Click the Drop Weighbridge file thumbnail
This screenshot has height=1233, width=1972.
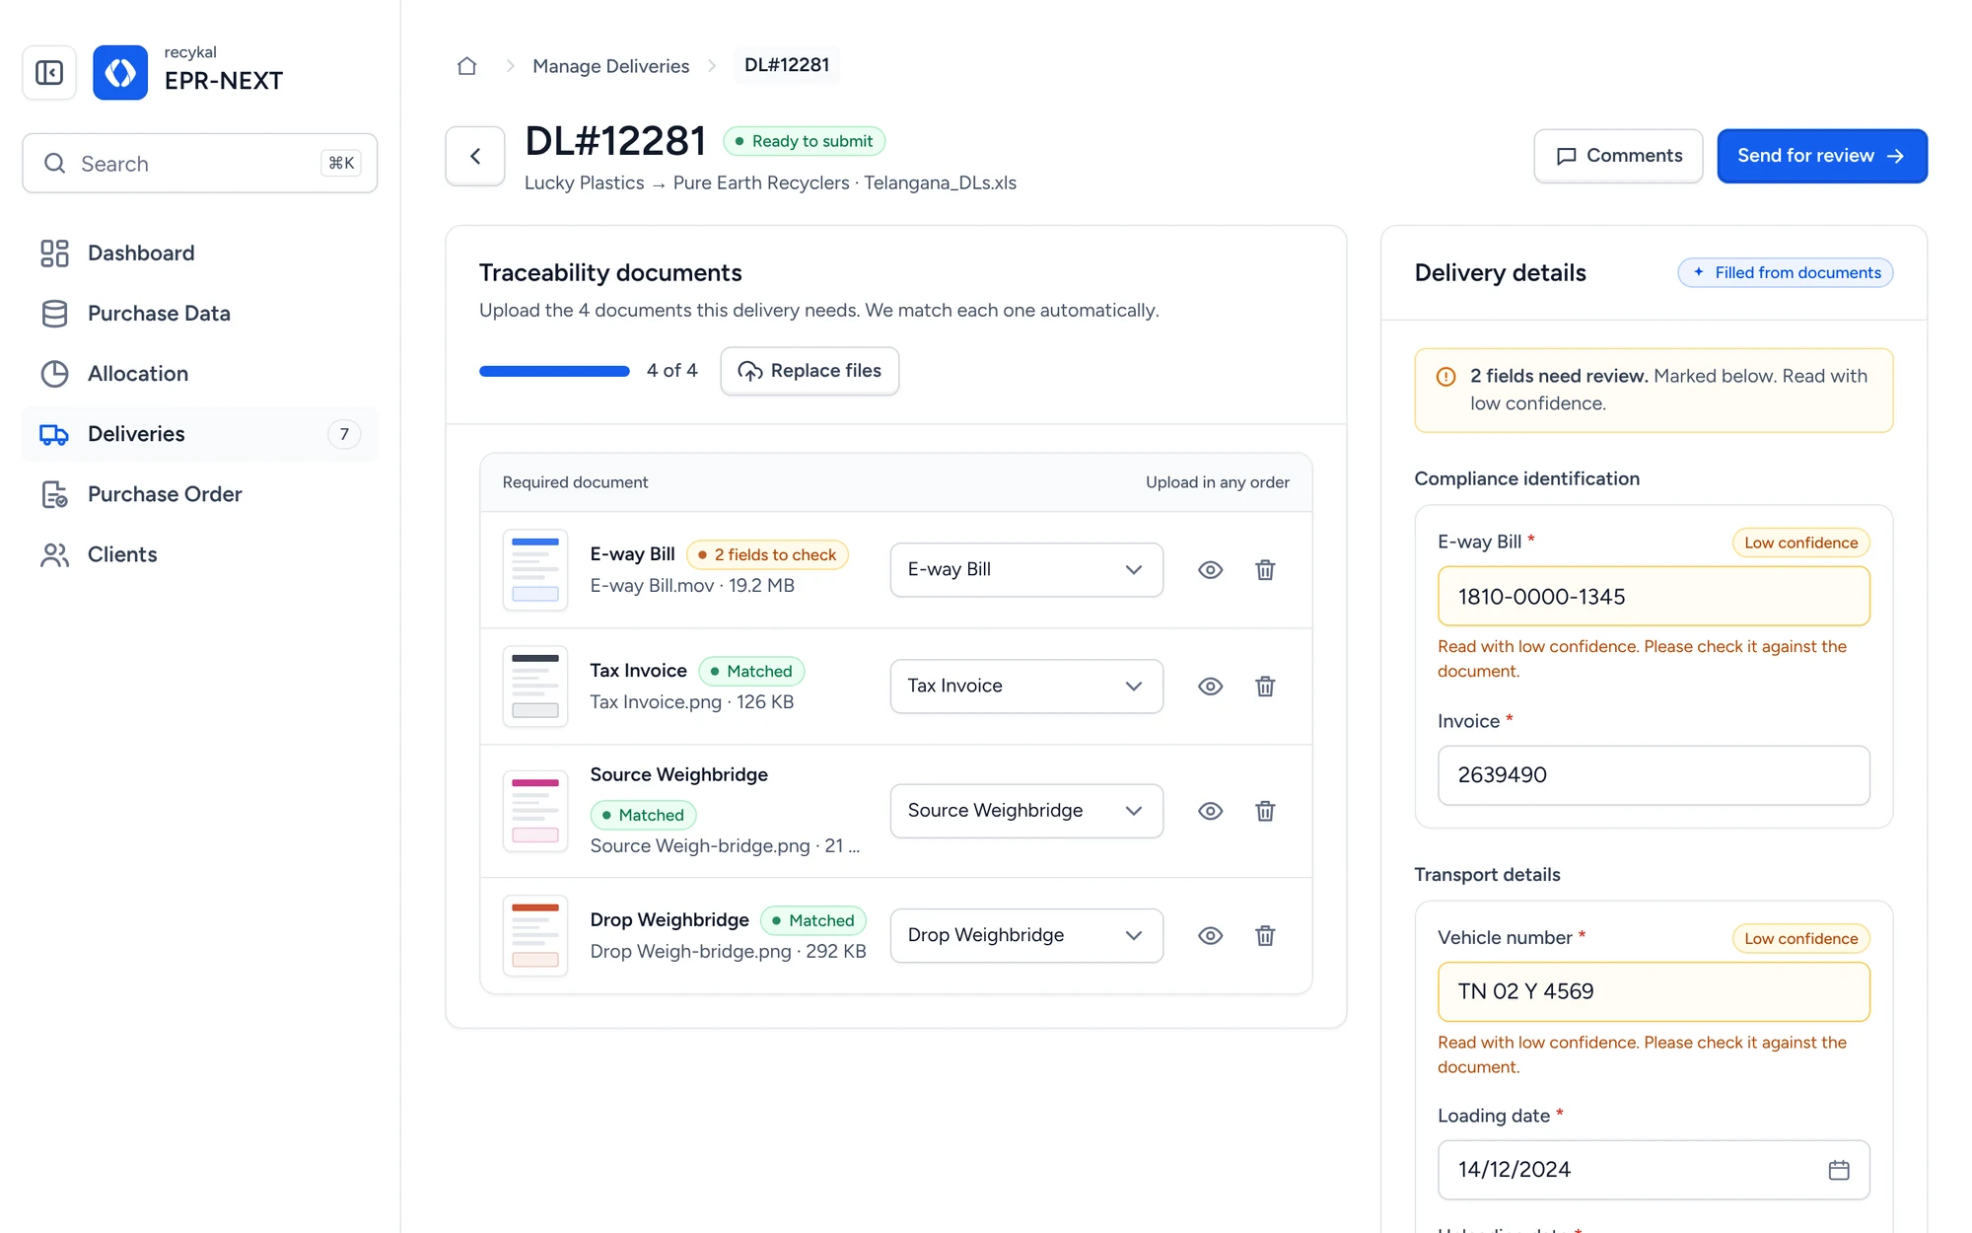(x=535, y=936)
